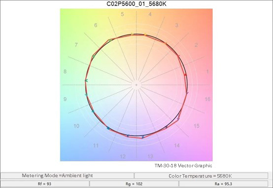Click the Ra = 95.3 value
Screen dimensions: 273x188
(223, 184)
